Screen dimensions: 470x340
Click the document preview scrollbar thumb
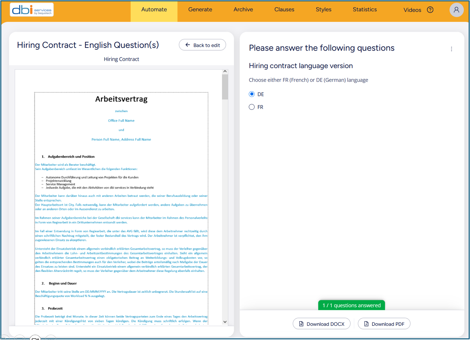pos(225,87)
